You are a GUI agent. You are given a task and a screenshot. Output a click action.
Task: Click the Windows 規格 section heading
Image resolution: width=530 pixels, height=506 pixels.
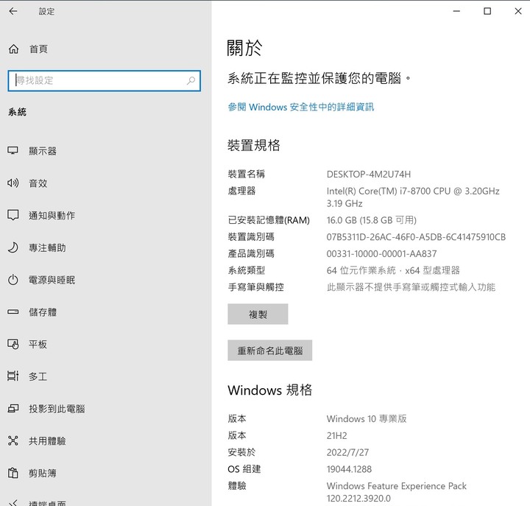[269, 390]
